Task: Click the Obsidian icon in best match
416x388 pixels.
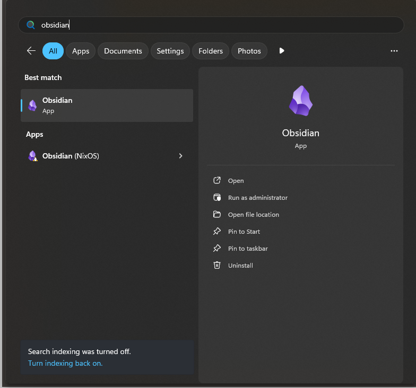Action: (33, 105)
